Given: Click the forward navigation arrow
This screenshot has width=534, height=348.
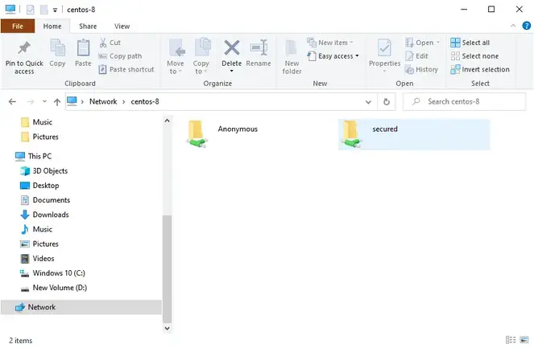Looking at the screenshot, I should 31,101.
